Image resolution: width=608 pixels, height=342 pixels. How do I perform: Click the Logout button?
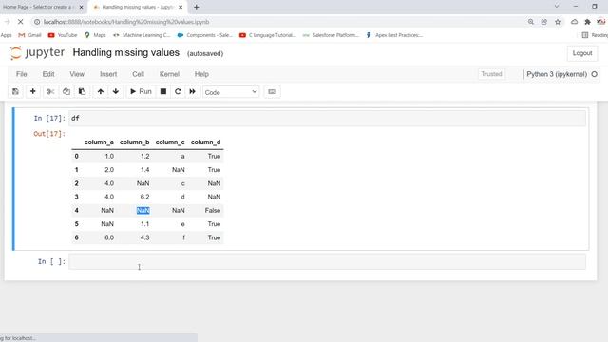pyautogui.click(x=582, y=53)
